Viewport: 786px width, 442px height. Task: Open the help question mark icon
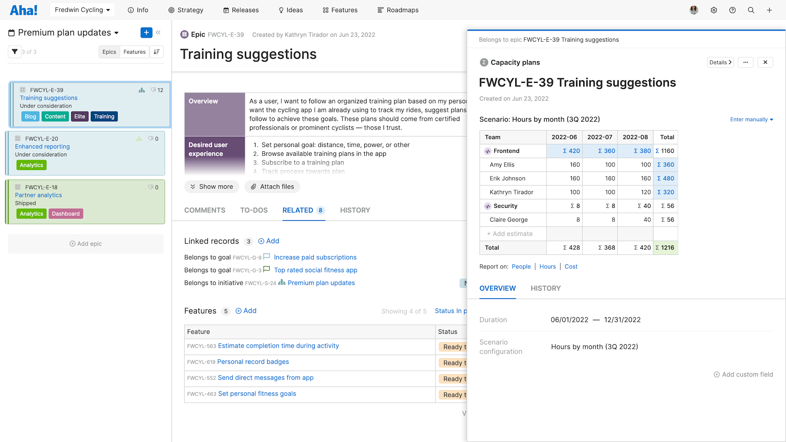(x=732, y=10)
